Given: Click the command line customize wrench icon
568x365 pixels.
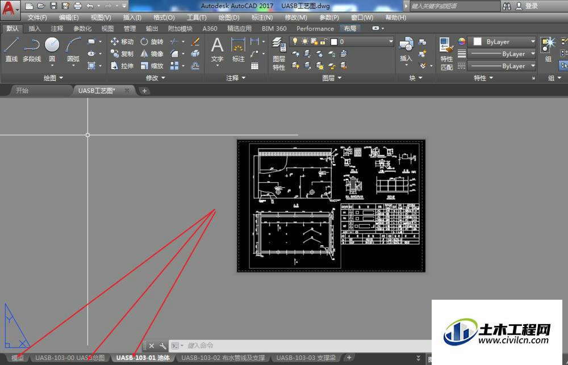Looking at the screenshot, I should click(x=162, y=346).
